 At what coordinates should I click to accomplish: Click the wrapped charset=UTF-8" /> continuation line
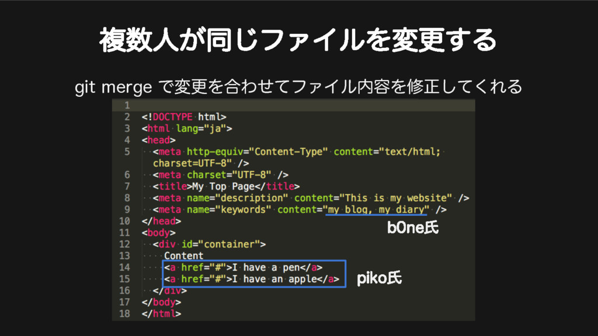point(201,163)
